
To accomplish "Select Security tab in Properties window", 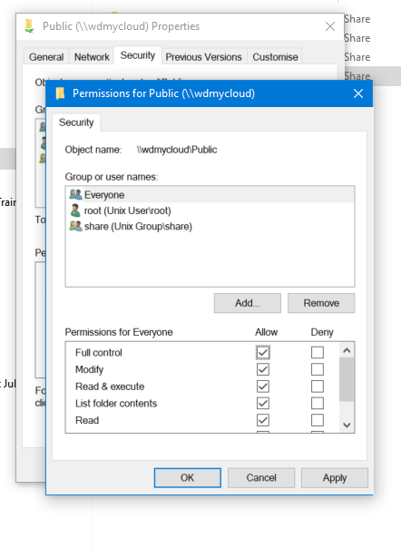I will [138, 55].
